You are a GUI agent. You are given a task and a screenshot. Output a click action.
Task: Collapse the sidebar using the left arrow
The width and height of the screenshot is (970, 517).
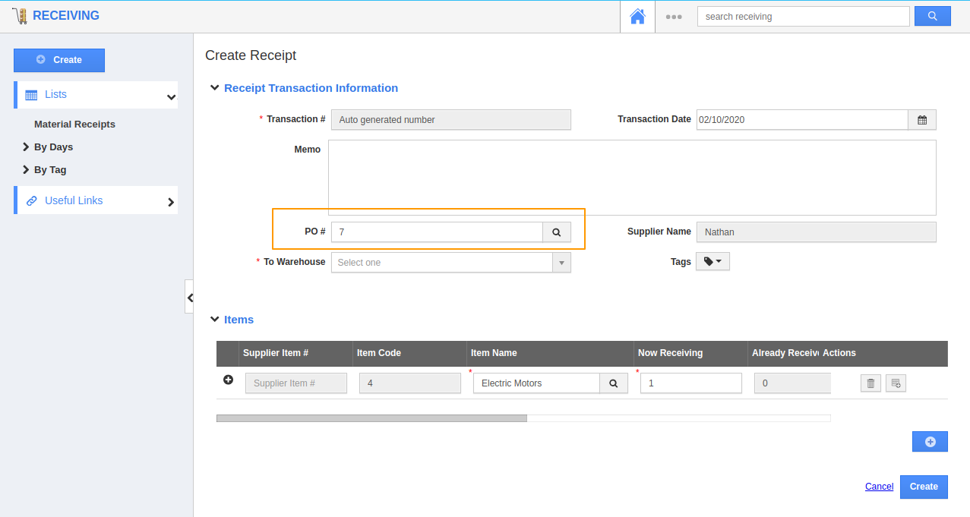click(189, 297)
